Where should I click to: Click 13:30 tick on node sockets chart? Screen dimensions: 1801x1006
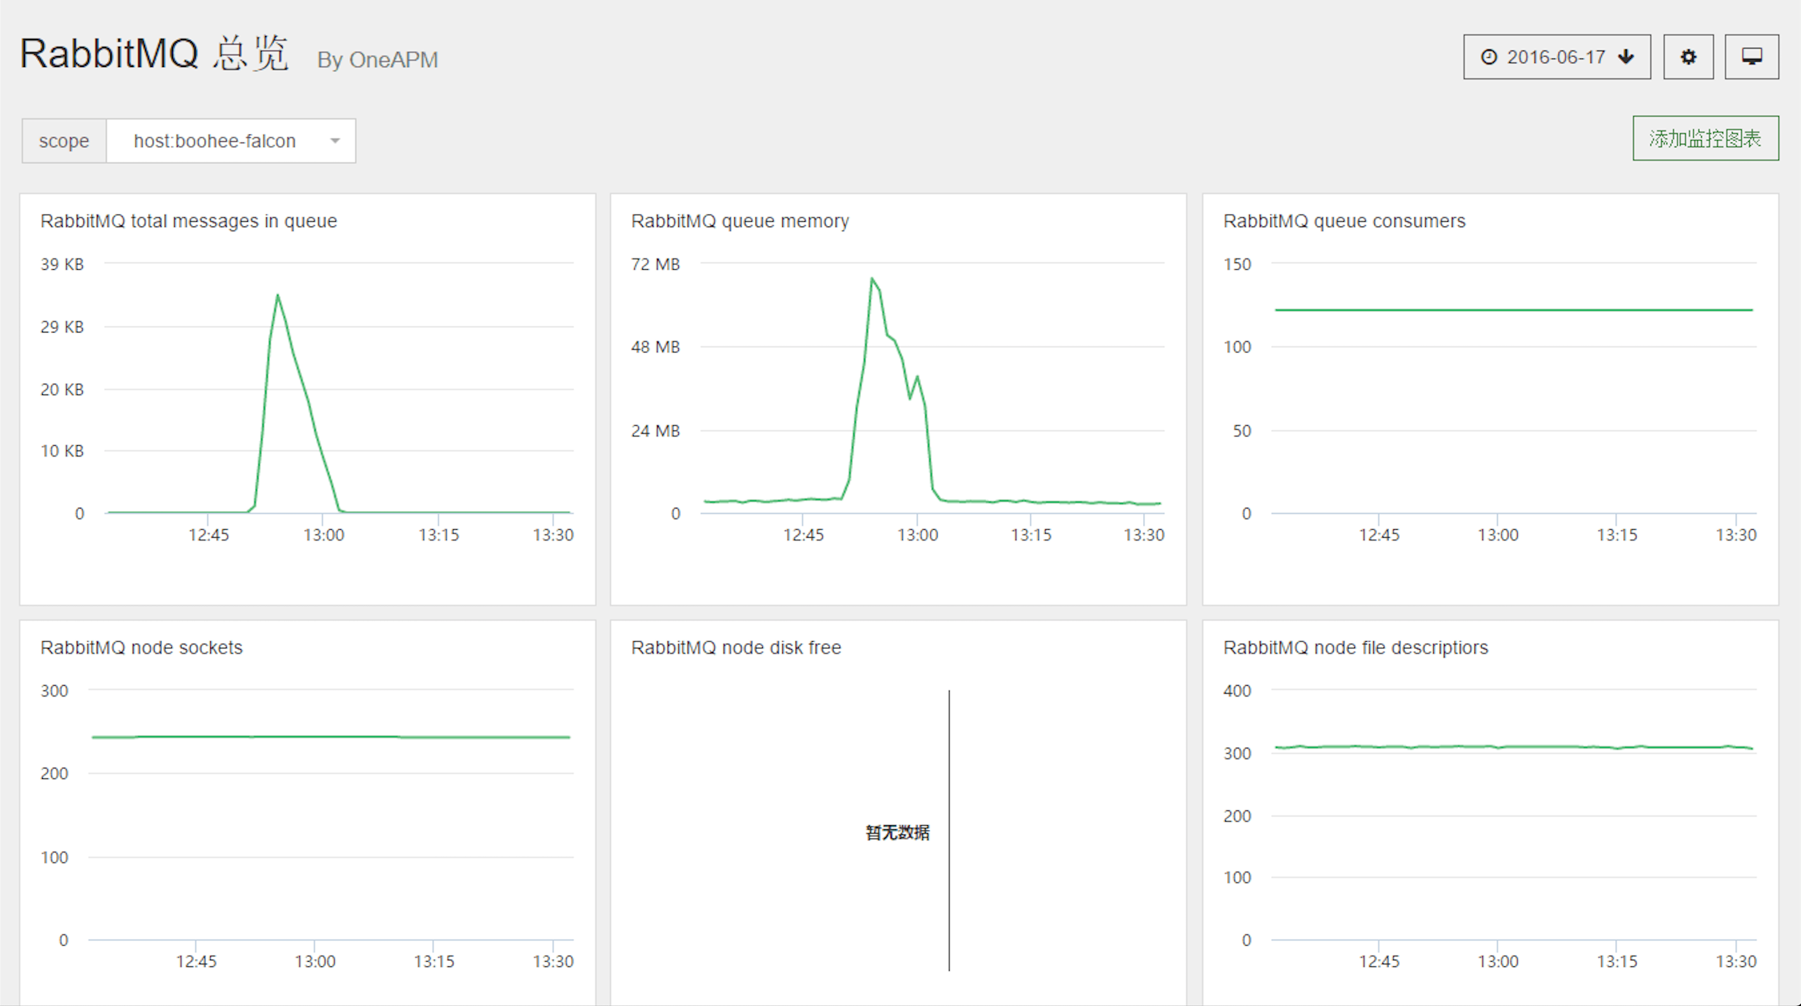[553, 962]
